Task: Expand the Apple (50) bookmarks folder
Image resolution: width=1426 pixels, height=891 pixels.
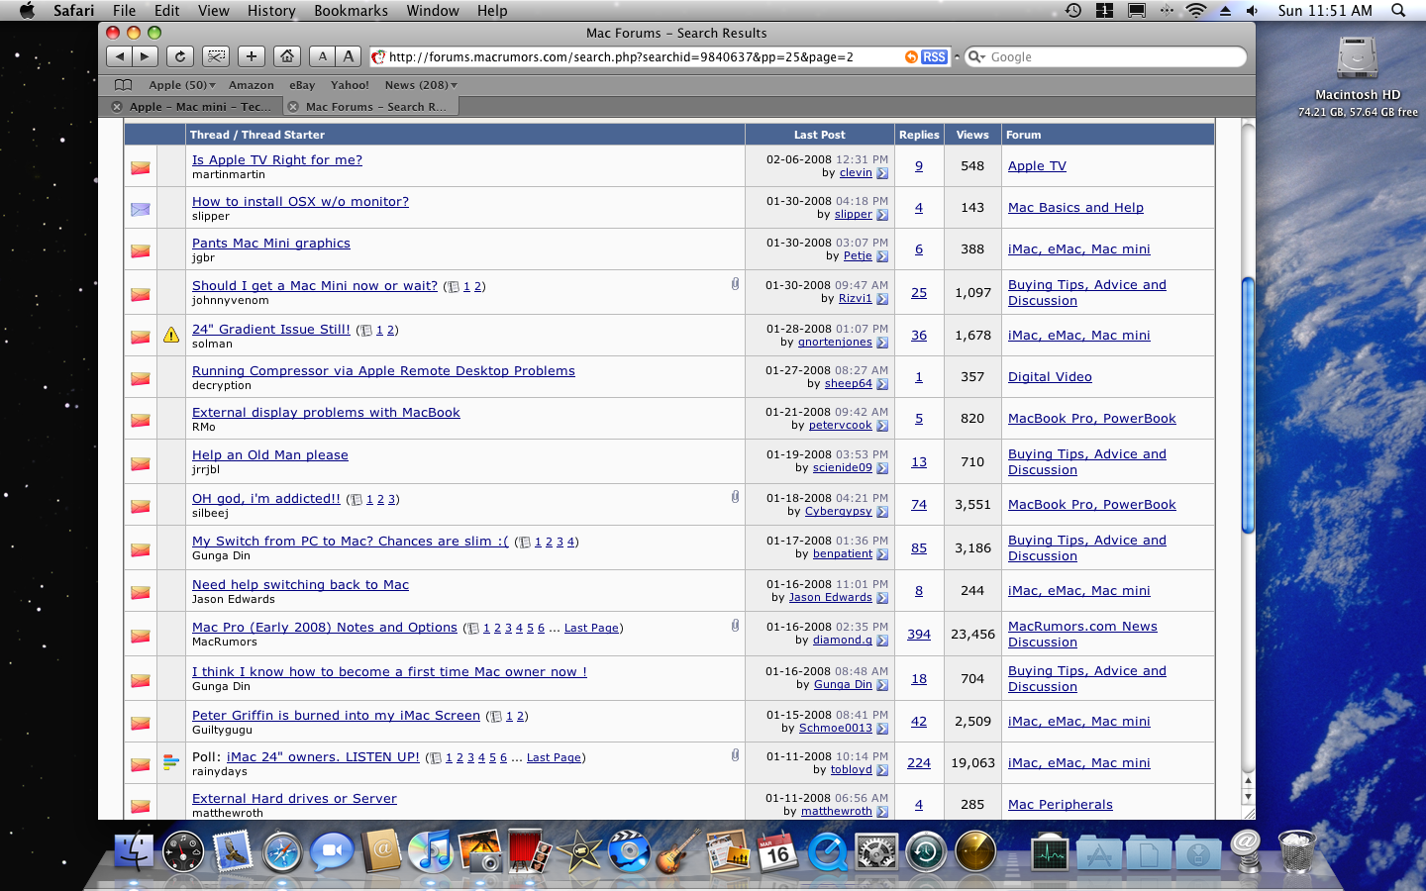Action: (182, 85)
